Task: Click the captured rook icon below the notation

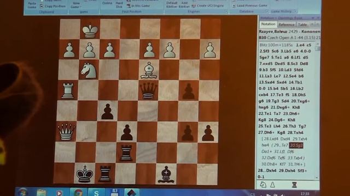Action: 294,185
